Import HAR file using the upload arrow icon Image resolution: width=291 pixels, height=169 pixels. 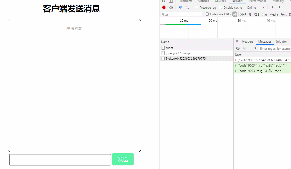point(272,7)
